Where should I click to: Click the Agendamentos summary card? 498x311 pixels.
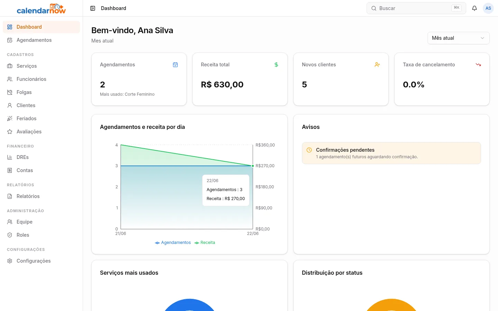[x=139, y=79]
